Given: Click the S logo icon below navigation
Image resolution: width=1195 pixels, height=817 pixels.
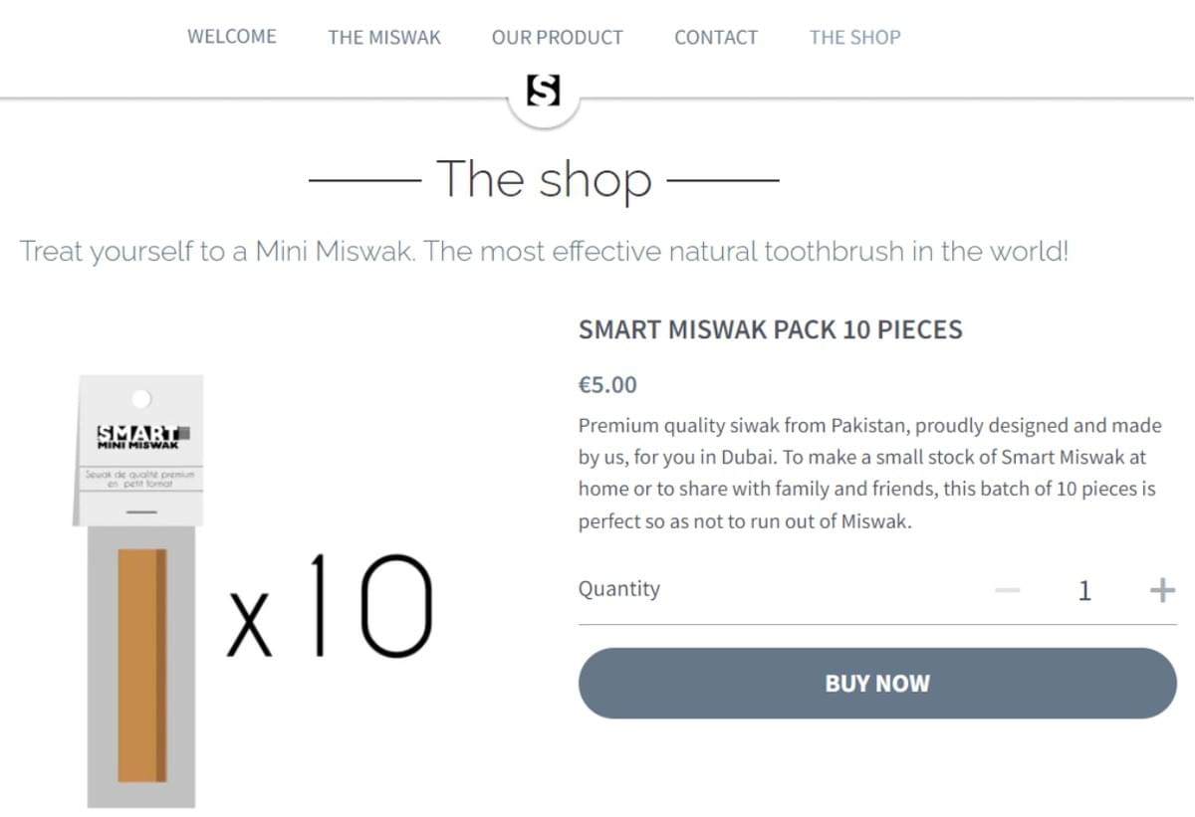Looking at the screenshot, I should (543, 92).
